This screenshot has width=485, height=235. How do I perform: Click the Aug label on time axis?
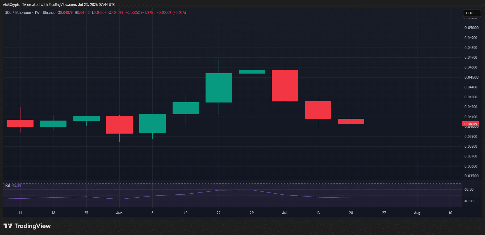click(x=417, y=213)
